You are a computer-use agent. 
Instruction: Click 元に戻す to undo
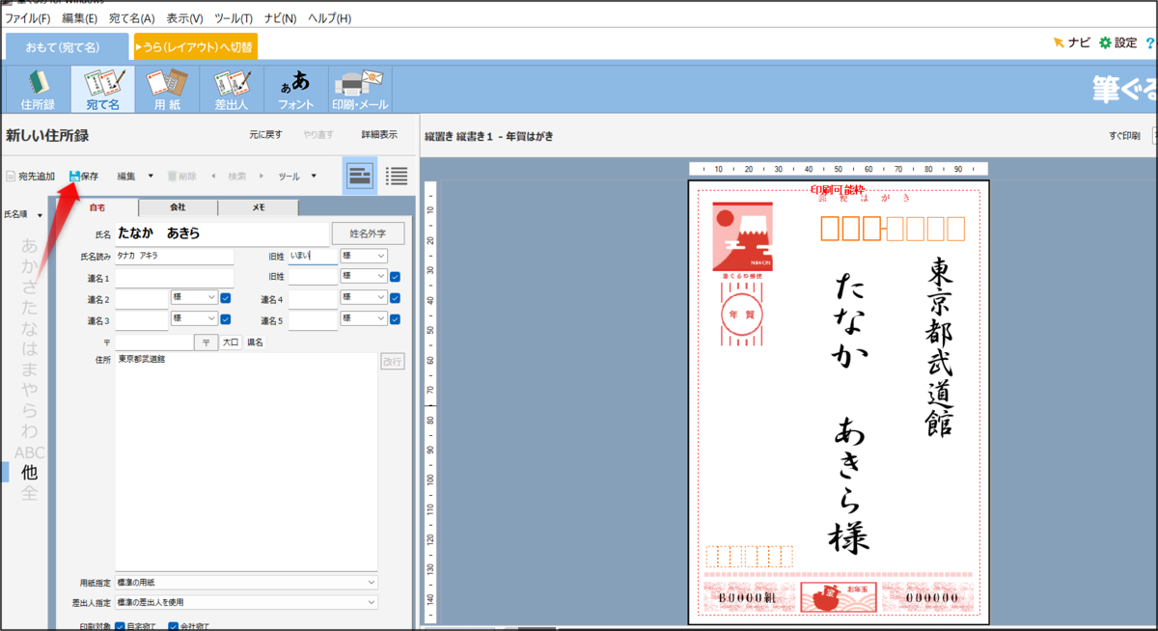pos(265,135)
